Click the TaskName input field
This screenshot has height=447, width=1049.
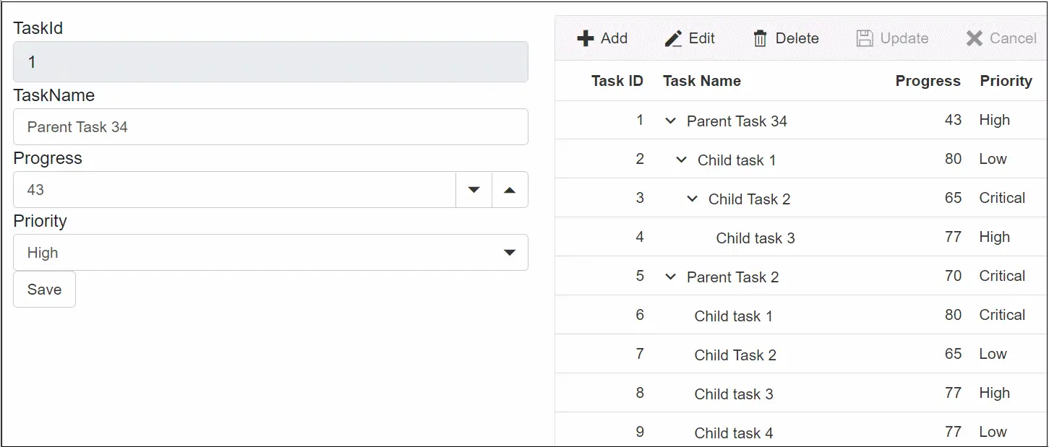coord(270,126)
